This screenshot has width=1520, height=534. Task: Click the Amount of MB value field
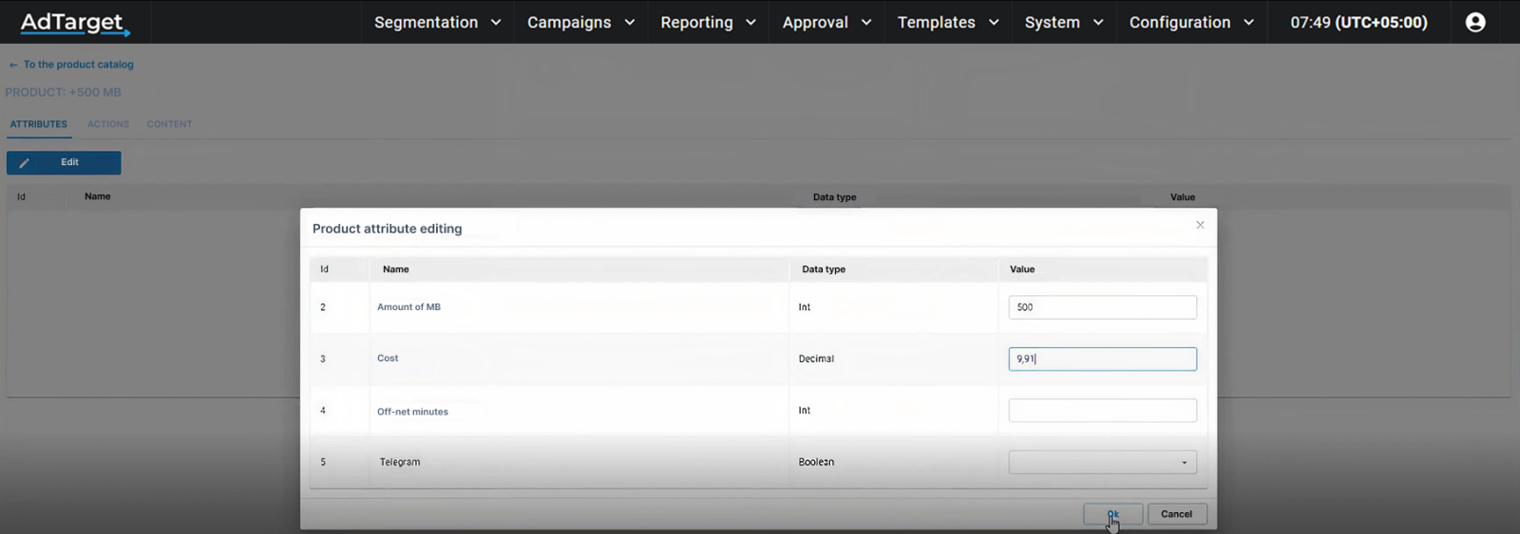pos(1102,307)
